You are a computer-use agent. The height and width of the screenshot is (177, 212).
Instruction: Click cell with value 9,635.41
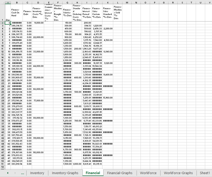[87, 164]
